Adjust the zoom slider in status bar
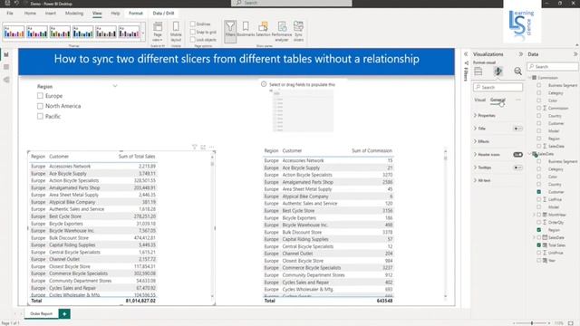Screen dimensions: 580x326 click(x=532, y=323)
